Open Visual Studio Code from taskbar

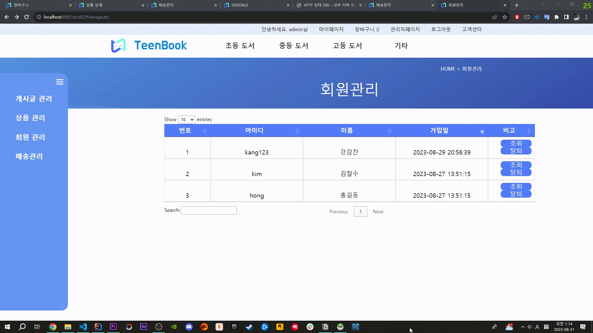[83, 327]
